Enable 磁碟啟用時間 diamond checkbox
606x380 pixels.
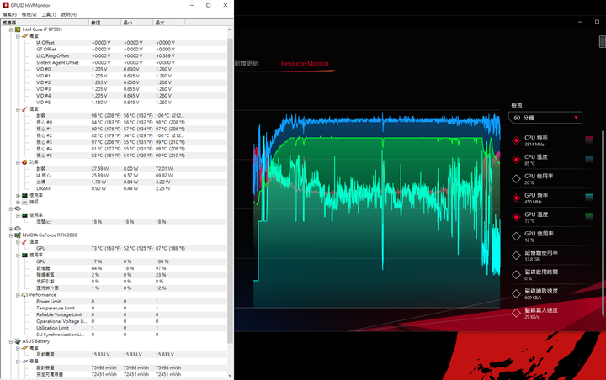[516, 275]
